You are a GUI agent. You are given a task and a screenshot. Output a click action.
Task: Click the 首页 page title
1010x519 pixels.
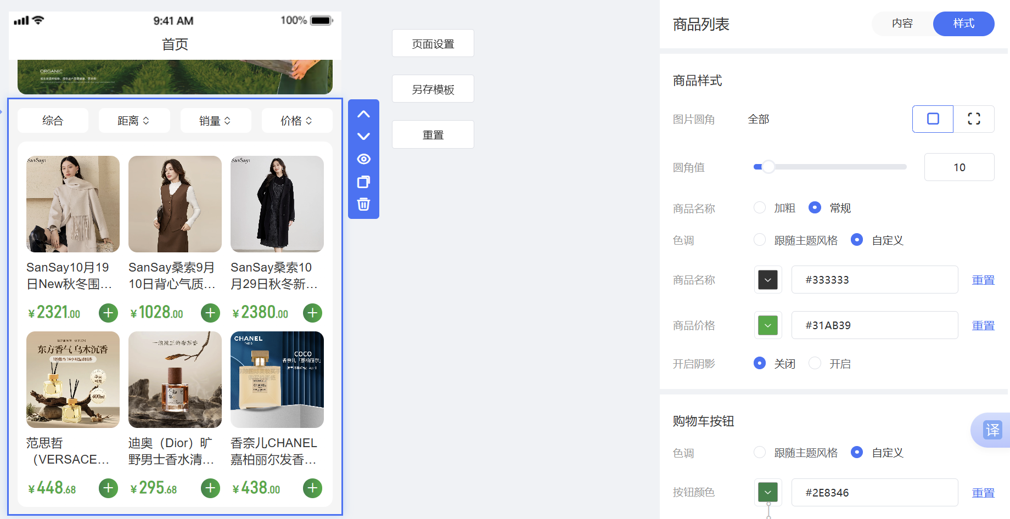click(x=175, y=44)
